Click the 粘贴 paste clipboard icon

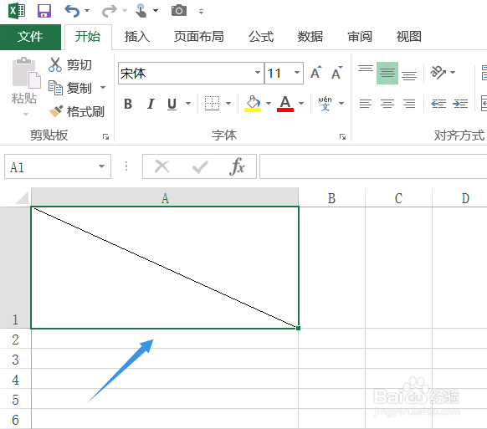[26, 73]
